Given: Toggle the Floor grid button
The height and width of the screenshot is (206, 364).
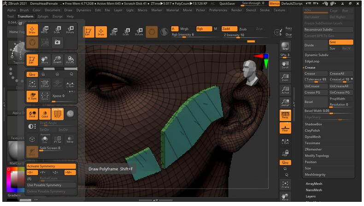Looking at the screenshot, I should pos(285,128).
